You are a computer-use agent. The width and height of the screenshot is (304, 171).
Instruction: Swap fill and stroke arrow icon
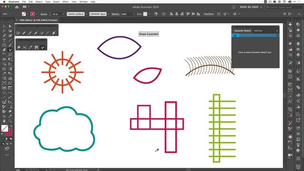coord(11,126)
